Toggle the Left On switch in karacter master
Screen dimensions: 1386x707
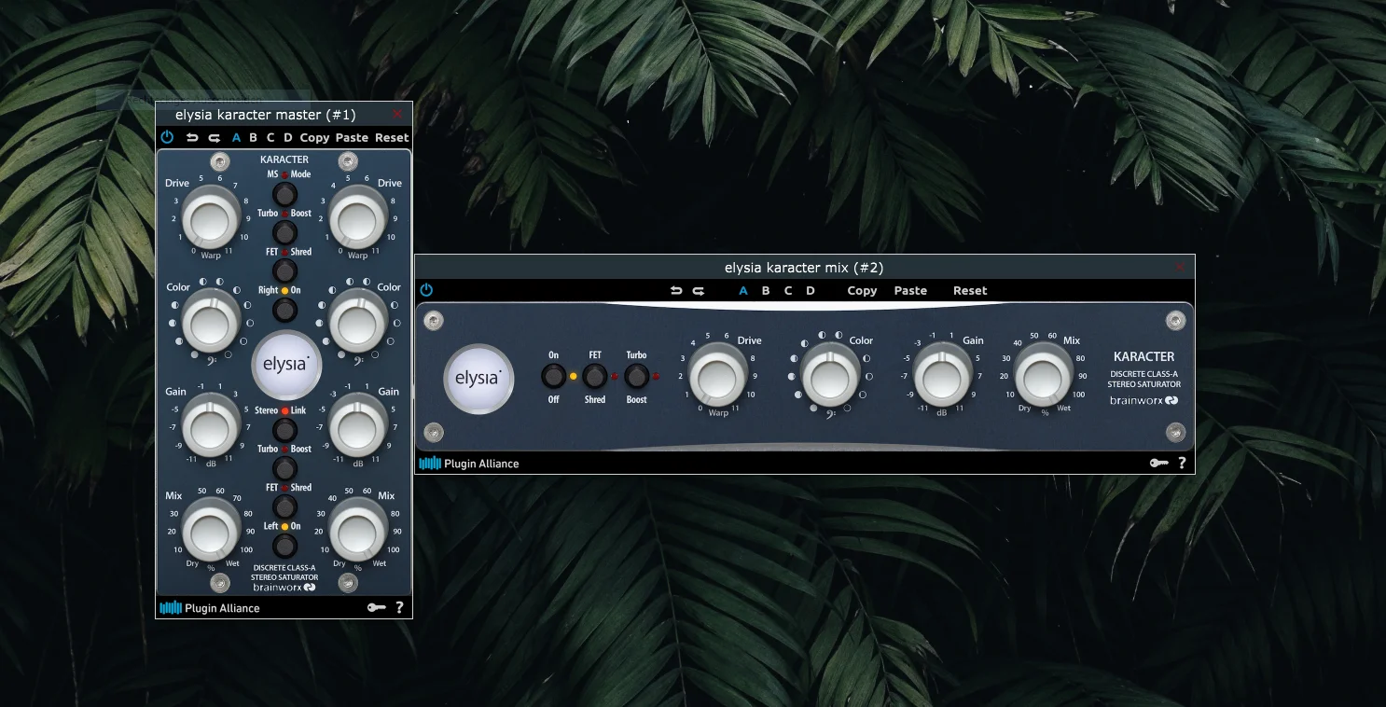click(x=284, y=545)
